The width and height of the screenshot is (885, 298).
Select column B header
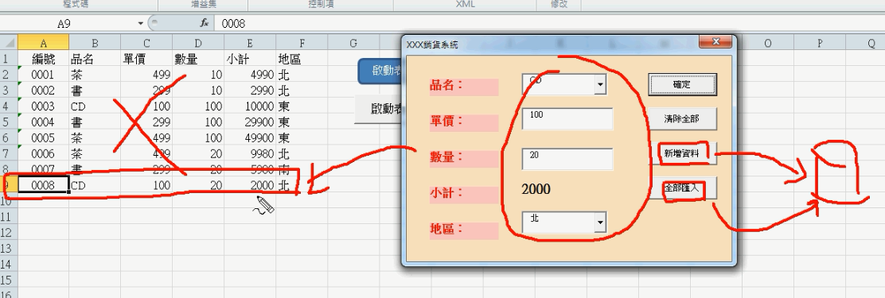coord(95,43)
